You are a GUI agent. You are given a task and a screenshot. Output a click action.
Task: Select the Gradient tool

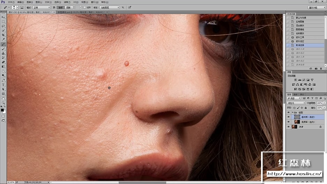pyautogui.click(x=3, y=67)
